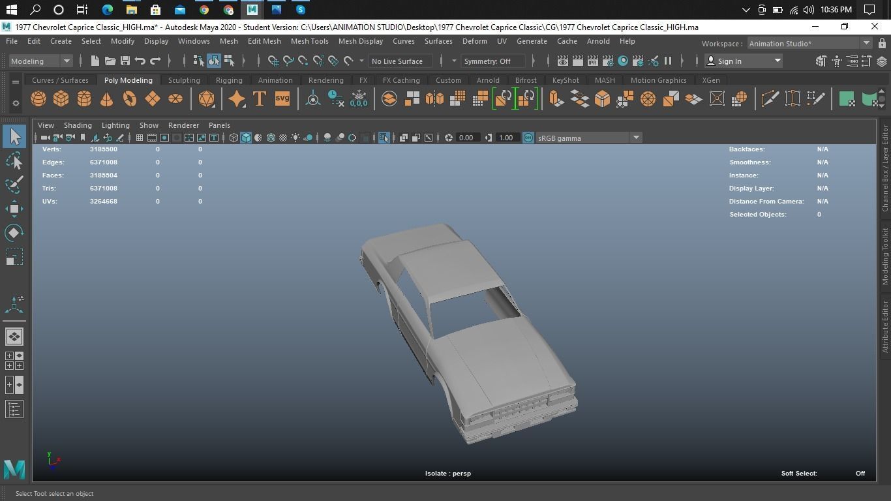Select the Rotate tool in Tool Box
Viewport: 891px width, 501px height.
coord(14,233)
